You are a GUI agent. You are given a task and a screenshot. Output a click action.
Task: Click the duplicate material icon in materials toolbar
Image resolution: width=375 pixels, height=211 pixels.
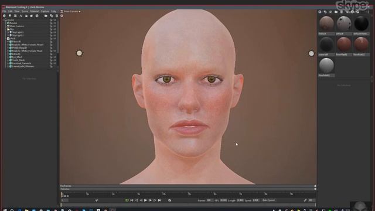[325, 12]
